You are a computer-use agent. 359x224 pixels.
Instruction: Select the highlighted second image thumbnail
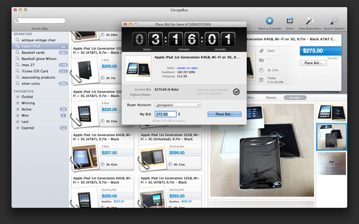pyautogui.click(x=331, y=137)
